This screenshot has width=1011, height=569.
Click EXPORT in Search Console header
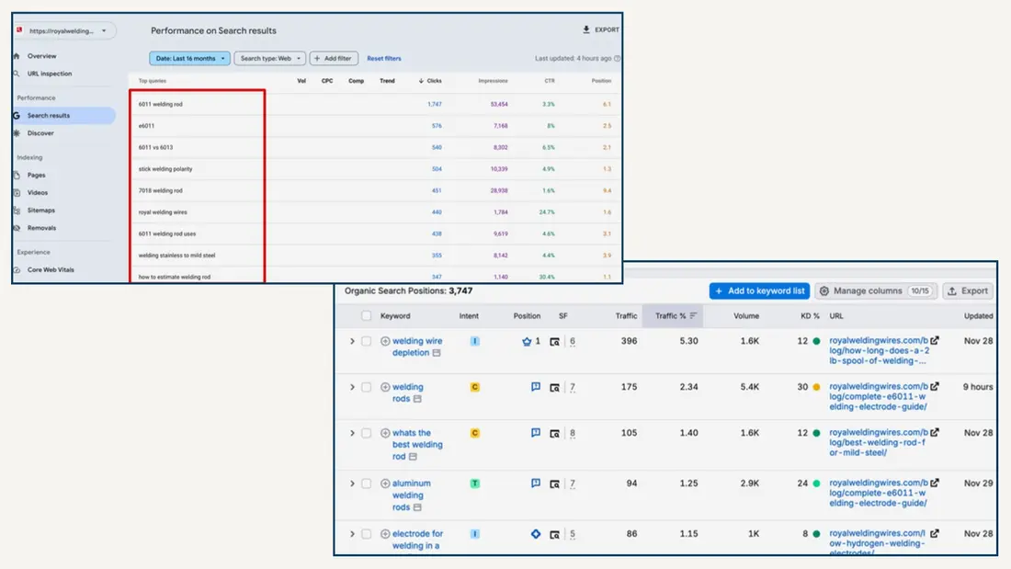tap(600, 29)
